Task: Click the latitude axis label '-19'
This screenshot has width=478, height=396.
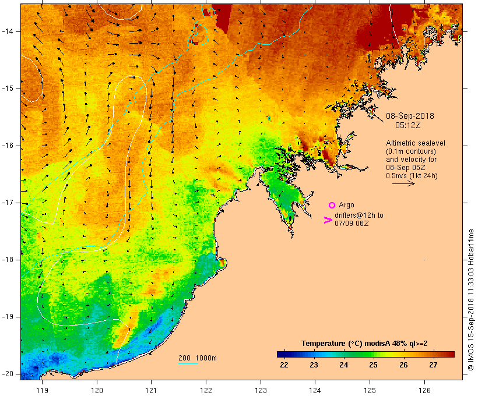Action: (x=8, y=317)
